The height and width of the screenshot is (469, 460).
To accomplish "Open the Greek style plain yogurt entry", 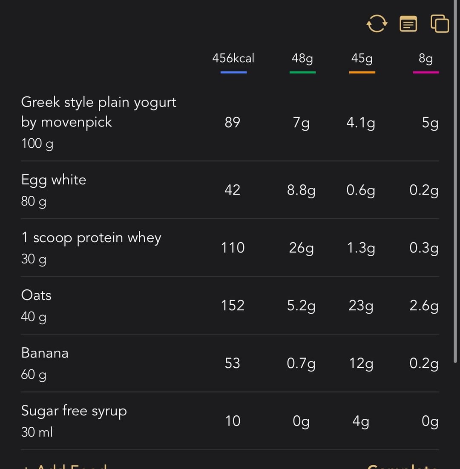I will [x=230, y=123].
